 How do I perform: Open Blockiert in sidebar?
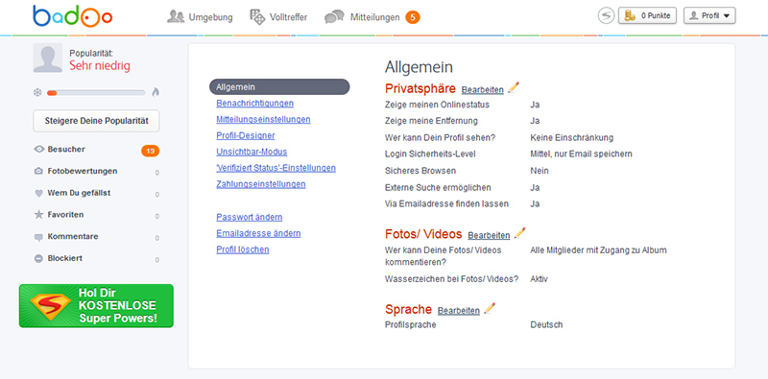pos(64,258)
